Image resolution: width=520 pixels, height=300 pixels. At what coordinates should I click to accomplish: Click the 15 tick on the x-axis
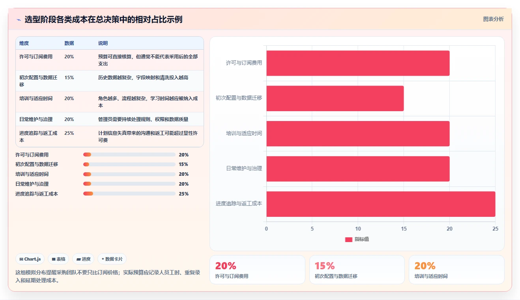tap(404, 229)
